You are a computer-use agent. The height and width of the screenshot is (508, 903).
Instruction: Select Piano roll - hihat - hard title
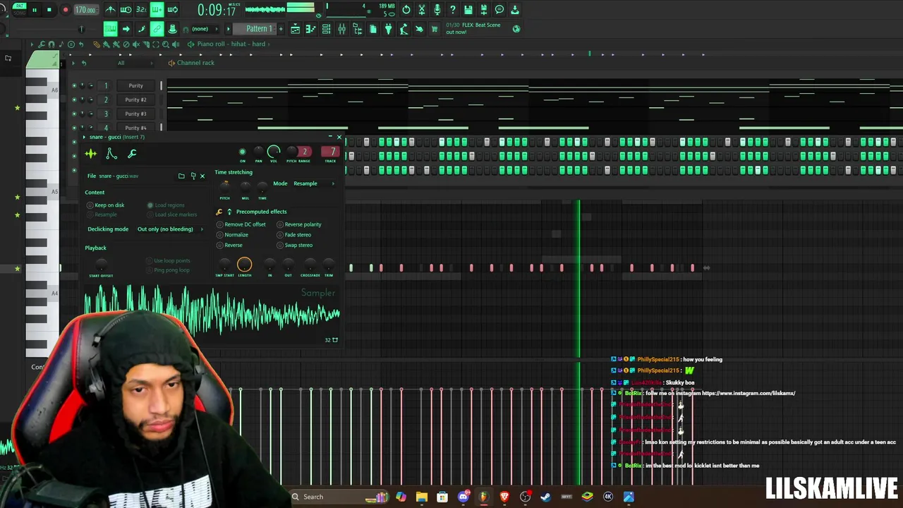pos(231,44)
